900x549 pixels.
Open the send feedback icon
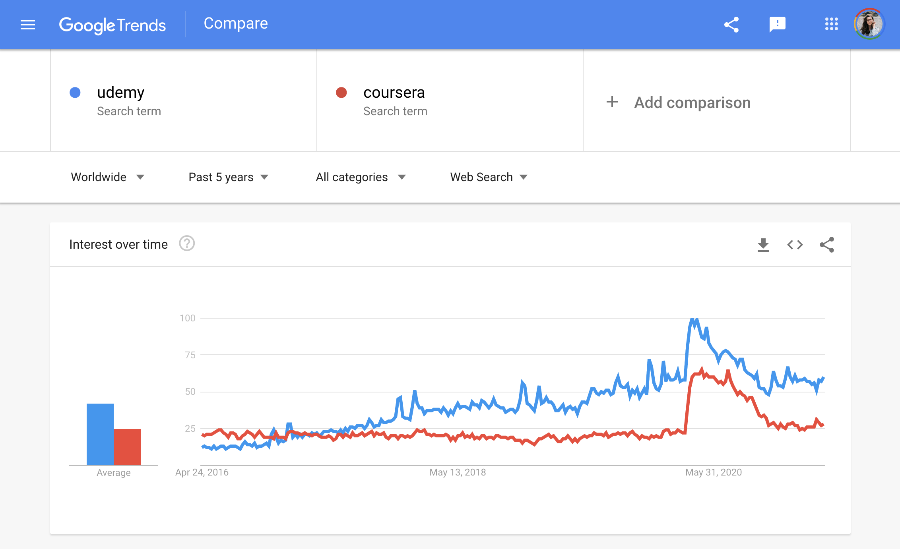777,25
